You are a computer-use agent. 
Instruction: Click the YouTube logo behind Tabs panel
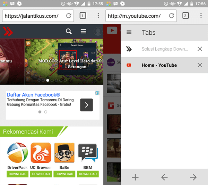pos(112,31)
